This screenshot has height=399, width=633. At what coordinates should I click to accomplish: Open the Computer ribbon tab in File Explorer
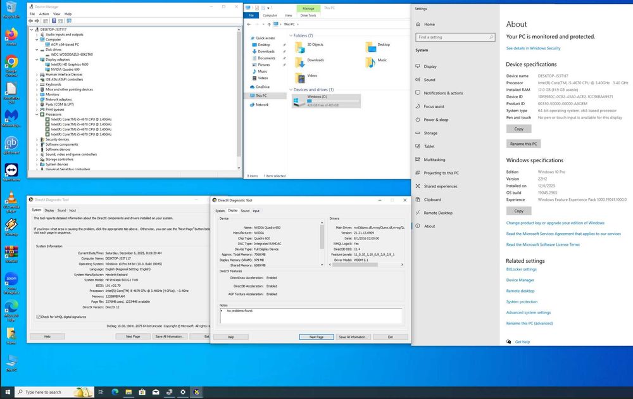click(270, 15)
